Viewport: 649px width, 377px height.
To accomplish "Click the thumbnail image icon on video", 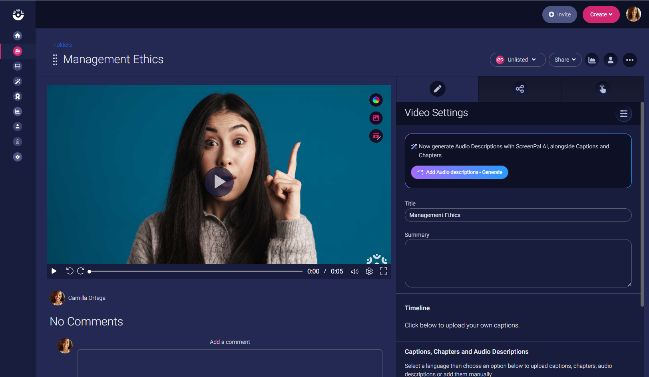I will [x=376, y=118].
